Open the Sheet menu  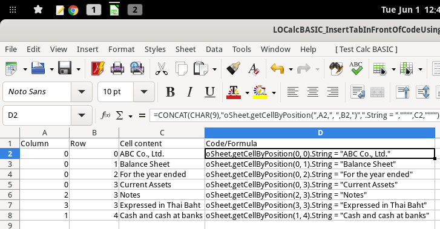tap(185, 50)
